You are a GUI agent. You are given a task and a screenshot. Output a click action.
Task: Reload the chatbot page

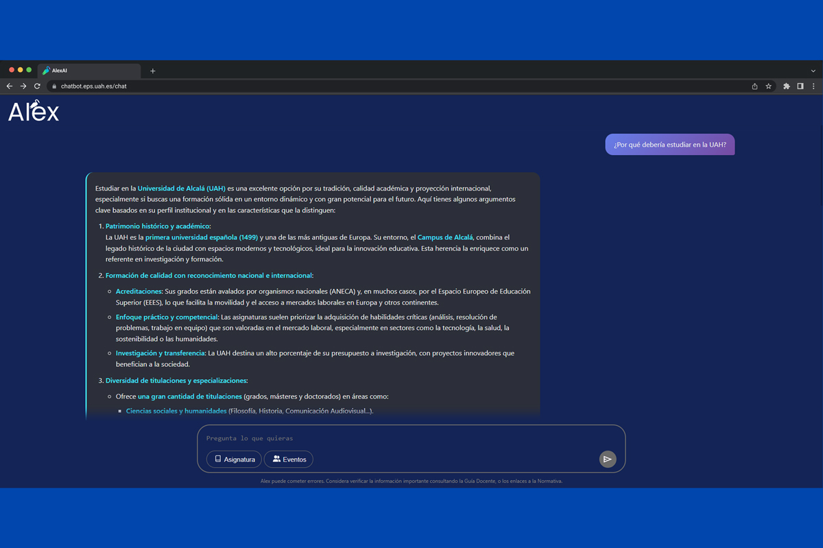[x=37, y=86]
